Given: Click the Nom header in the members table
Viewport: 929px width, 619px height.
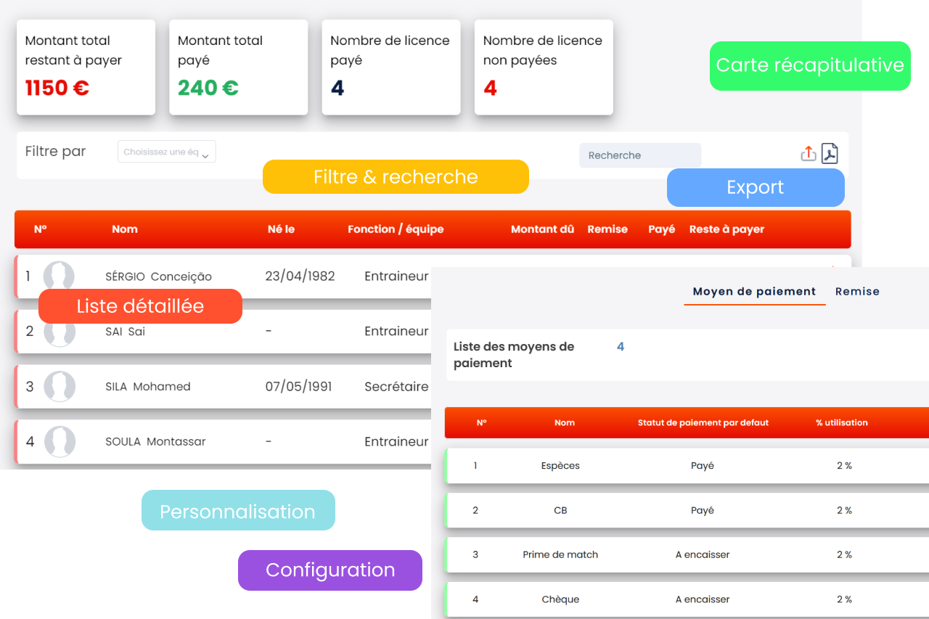Looking at the screenshot, I should [125, 229].
